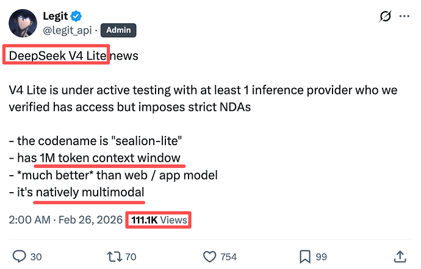Click the reply count of 30
The width and height of the screenshot is (421, 269).
[x=36, y=257]
